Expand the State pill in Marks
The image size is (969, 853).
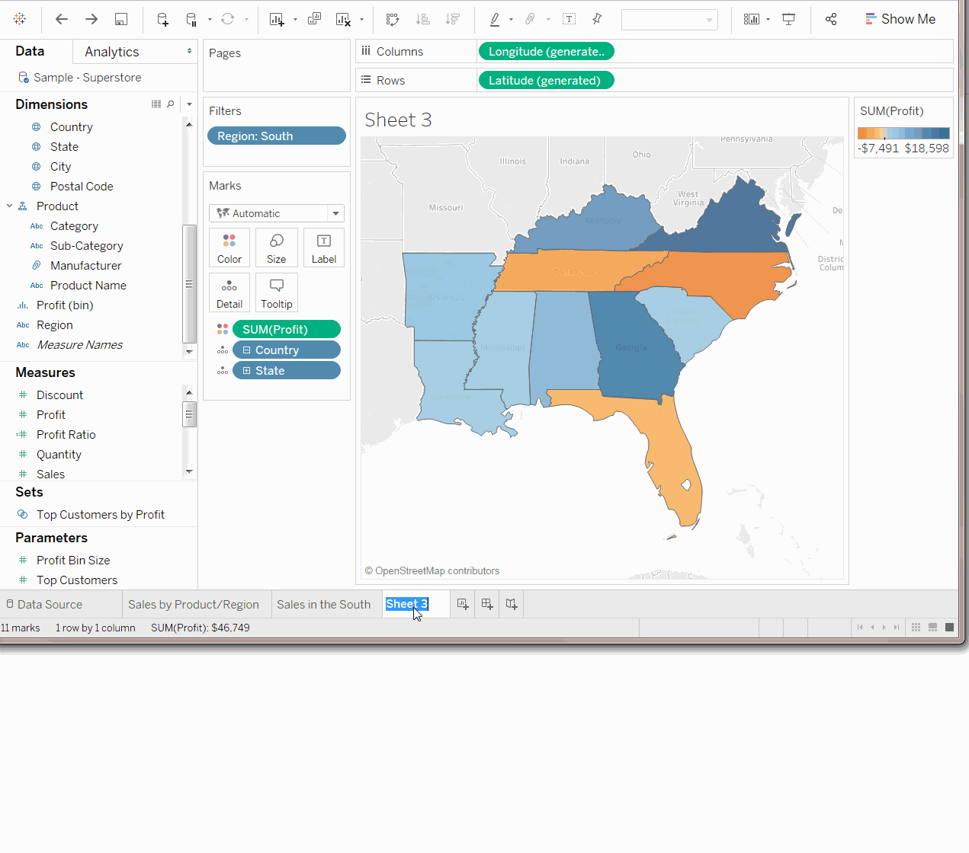point(246,371)
